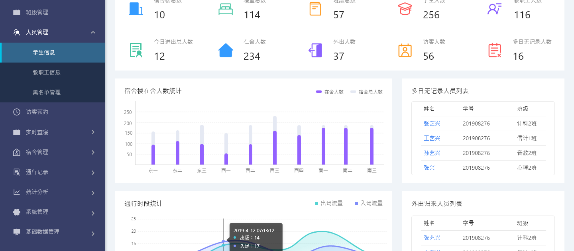Click the blue dormitory building icon above 10
The image size is (574, 251).
[x=136, y=9]
